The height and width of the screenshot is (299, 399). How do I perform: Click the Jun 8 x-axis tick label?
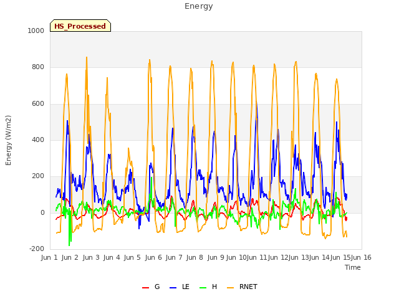point(195,257)
